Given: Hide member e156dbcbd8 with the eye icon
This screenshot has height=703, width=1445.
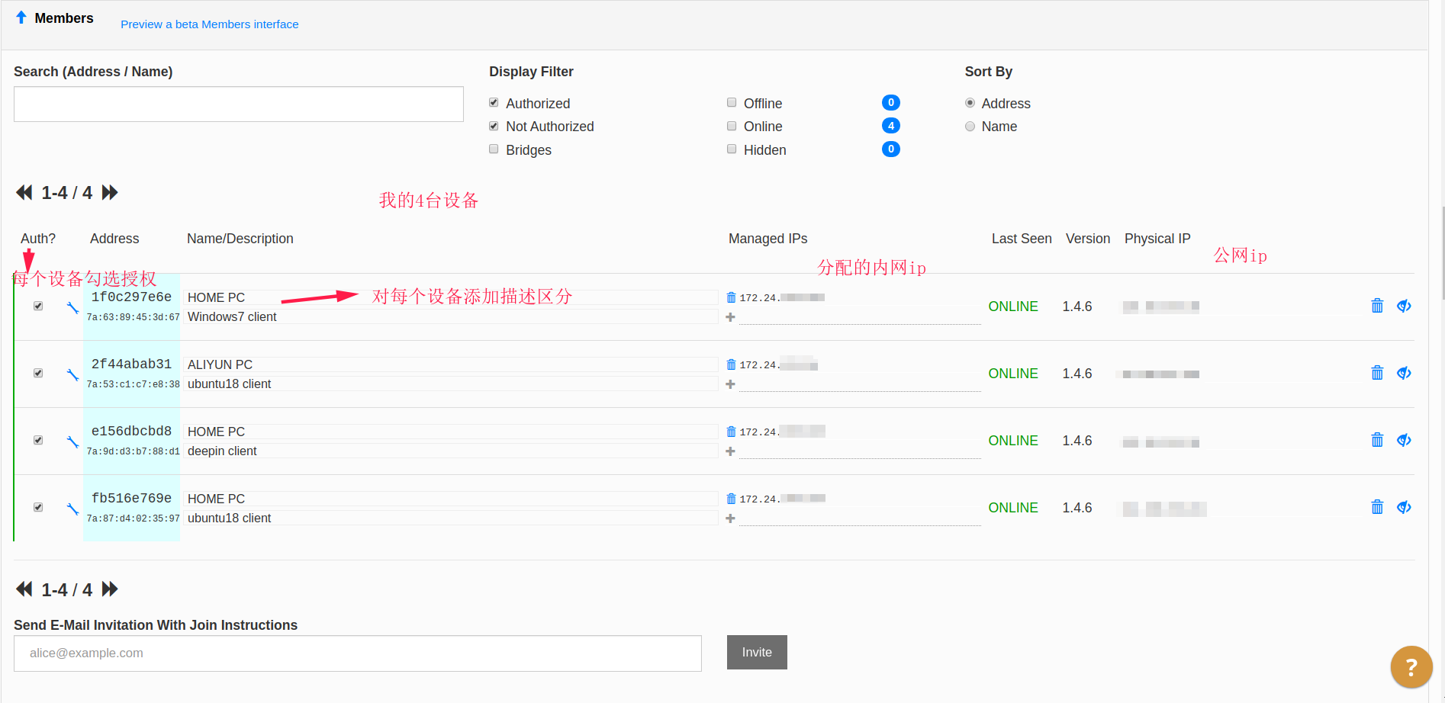Looking at the screenshot, I should [1403, 440].
